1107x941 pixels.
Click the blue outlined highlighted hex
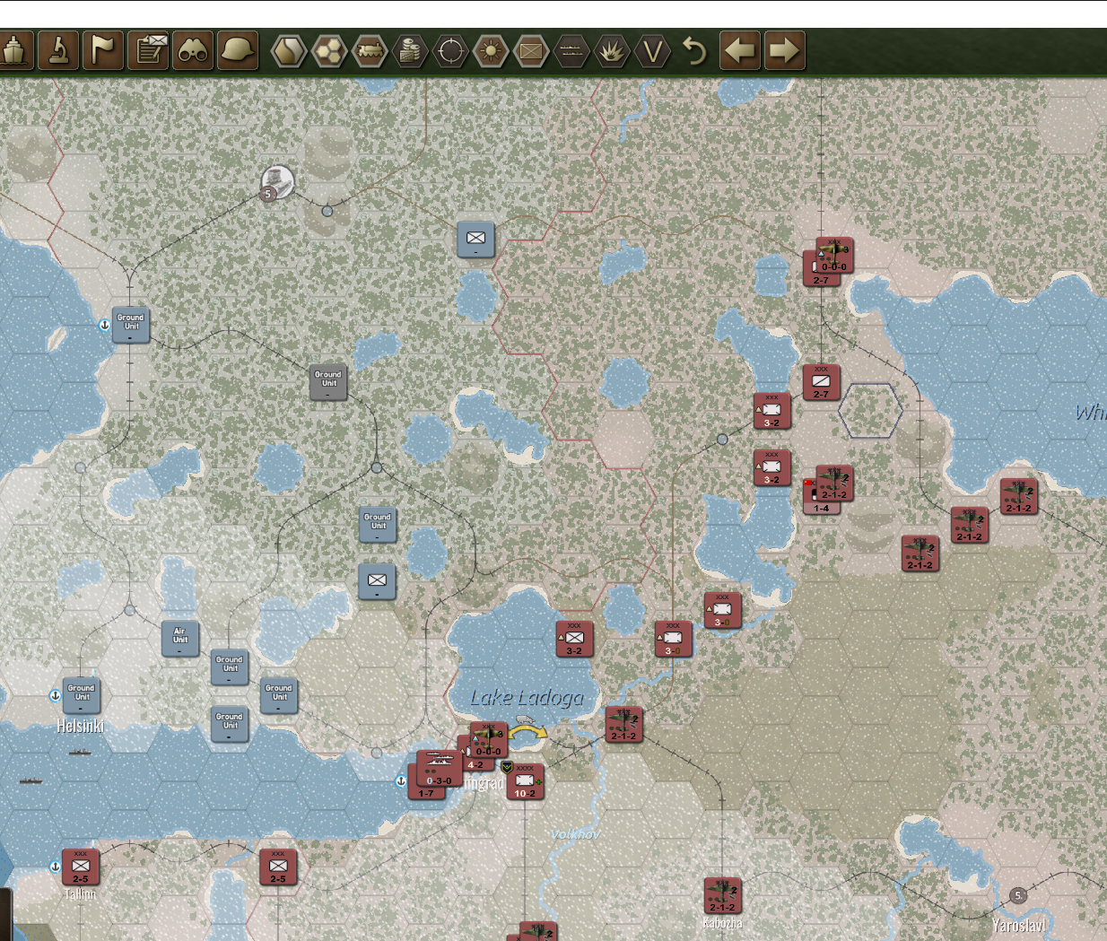pyautogui.click(x=870, y=411)
